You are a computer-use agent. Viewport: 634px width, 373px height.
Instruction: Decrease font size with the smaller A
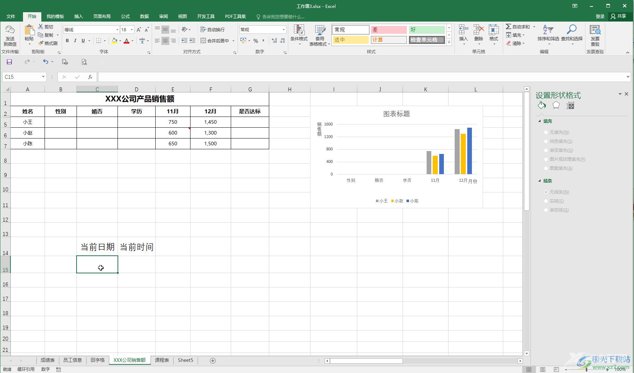point(147,29)
